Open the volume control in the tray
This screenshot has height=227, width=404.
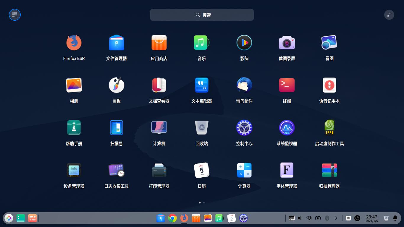[x=300, y=218]
